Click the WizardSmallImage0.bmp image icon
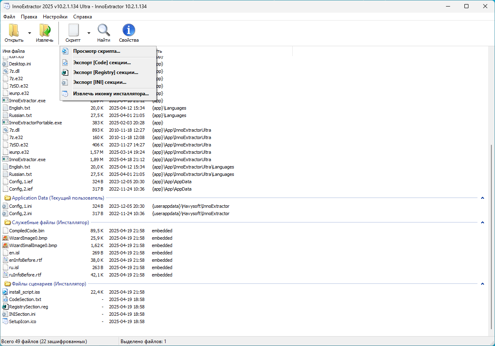 [x=5, y=245]
